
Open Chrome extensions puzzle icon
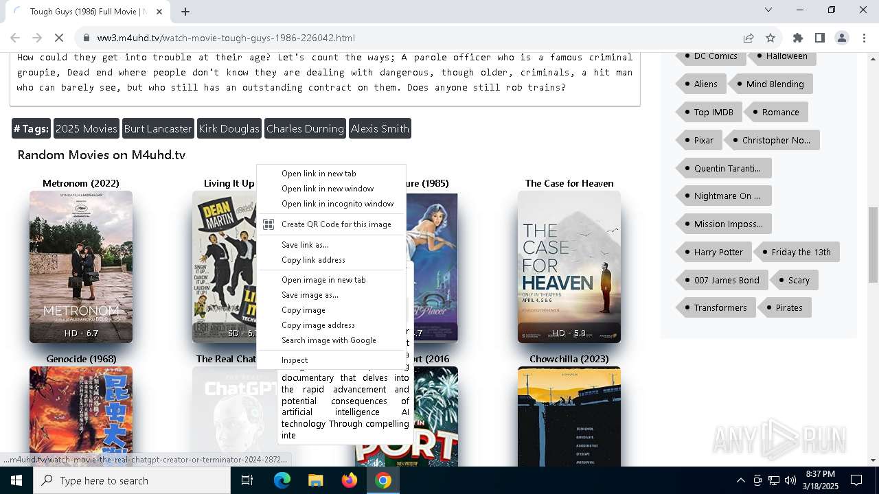pyautogui.click(x=797, y=38)
